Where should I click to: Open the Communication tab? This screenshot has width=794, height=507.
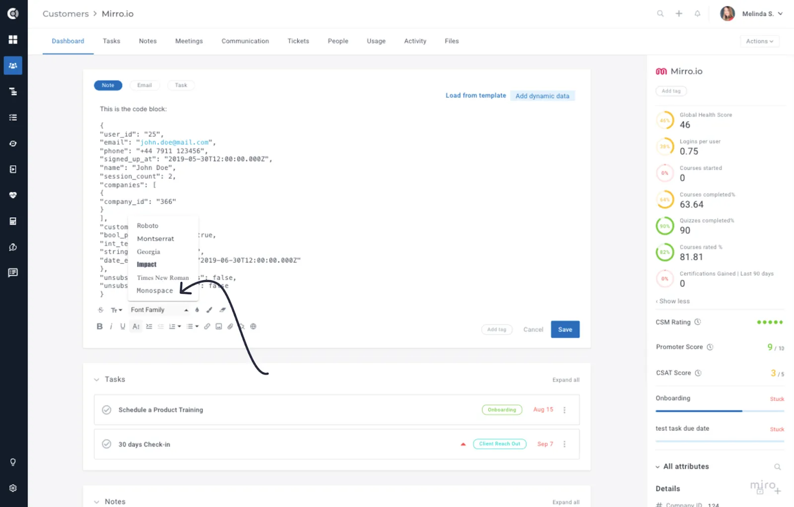tap(245, 41)
